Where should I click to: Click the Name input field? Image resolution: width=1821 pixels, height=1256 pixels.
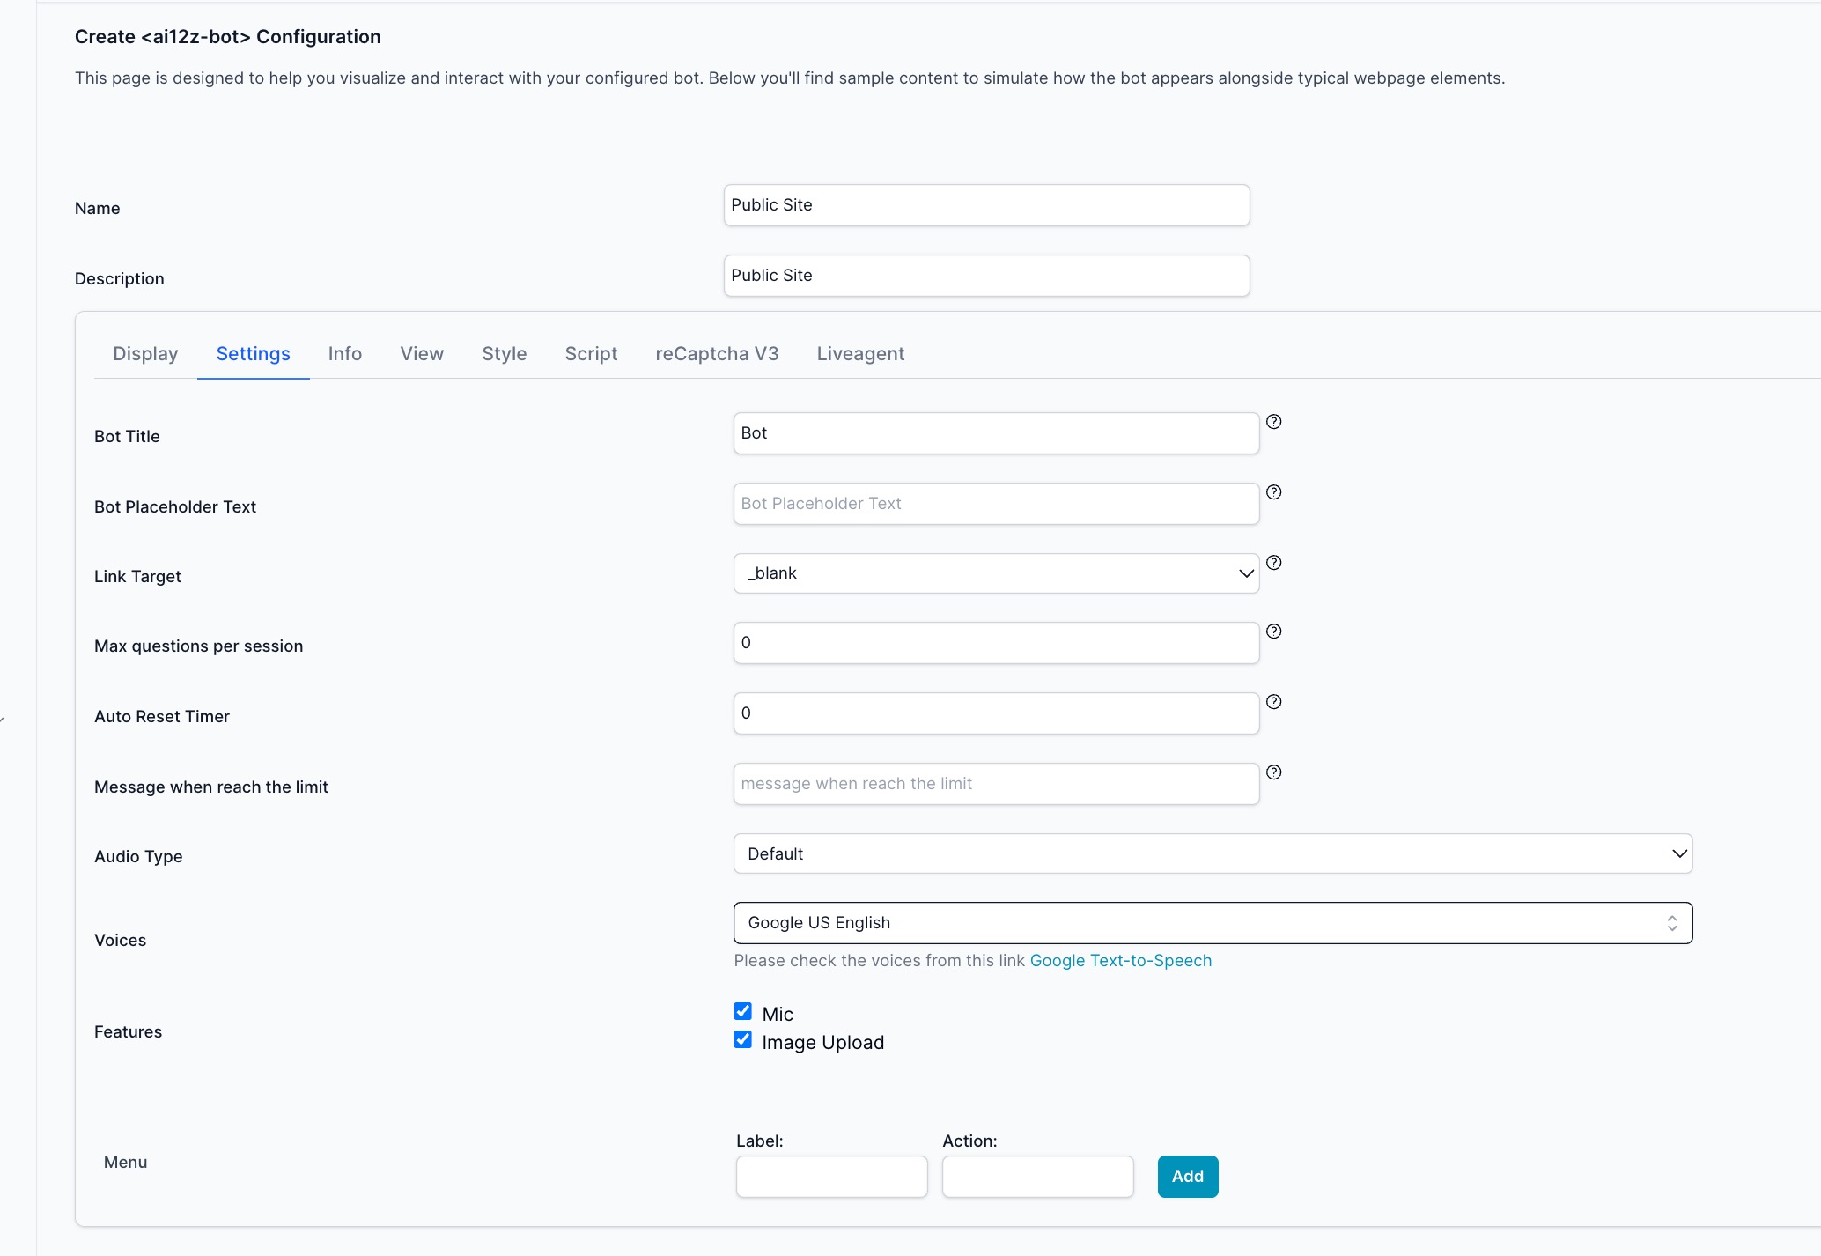pyautogui.click(x=986, y=205)
